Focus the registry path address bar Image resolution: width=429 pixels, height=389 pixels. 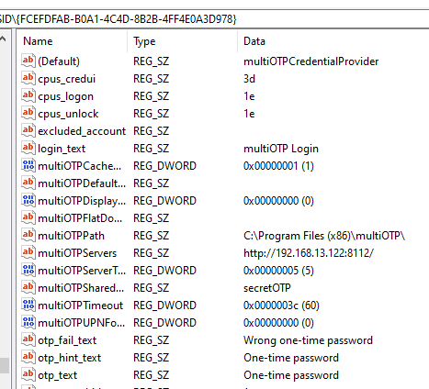coord(214,19)
